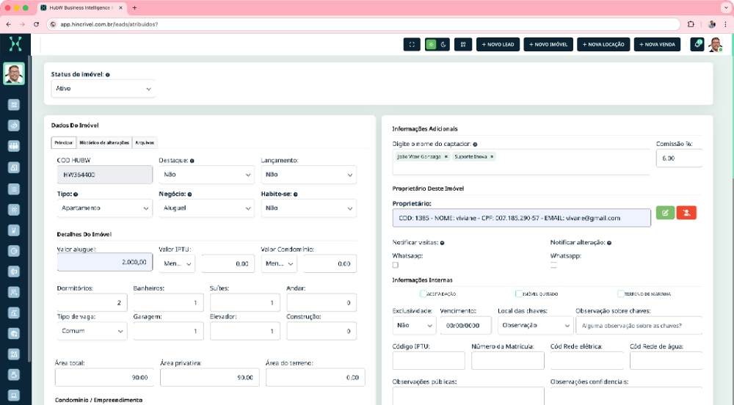
Task: Open the people group icon in sidebar
Action: [x=14, y=146]
